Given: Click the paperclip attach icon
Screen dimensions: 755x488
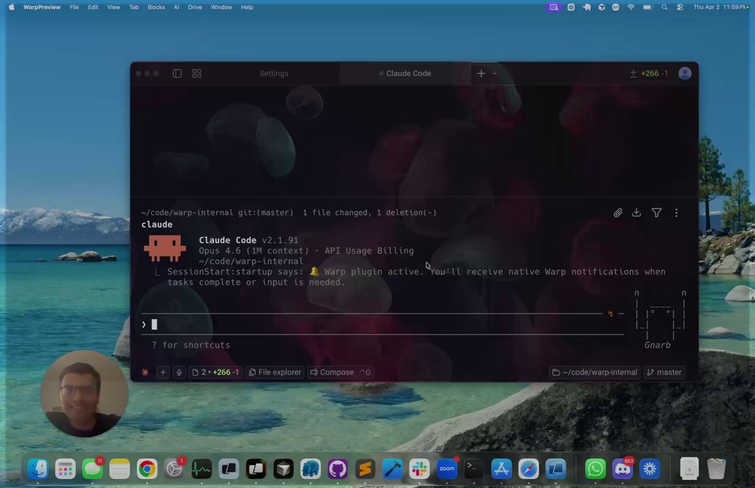Looking at the screenshot, I should (617, 213).
